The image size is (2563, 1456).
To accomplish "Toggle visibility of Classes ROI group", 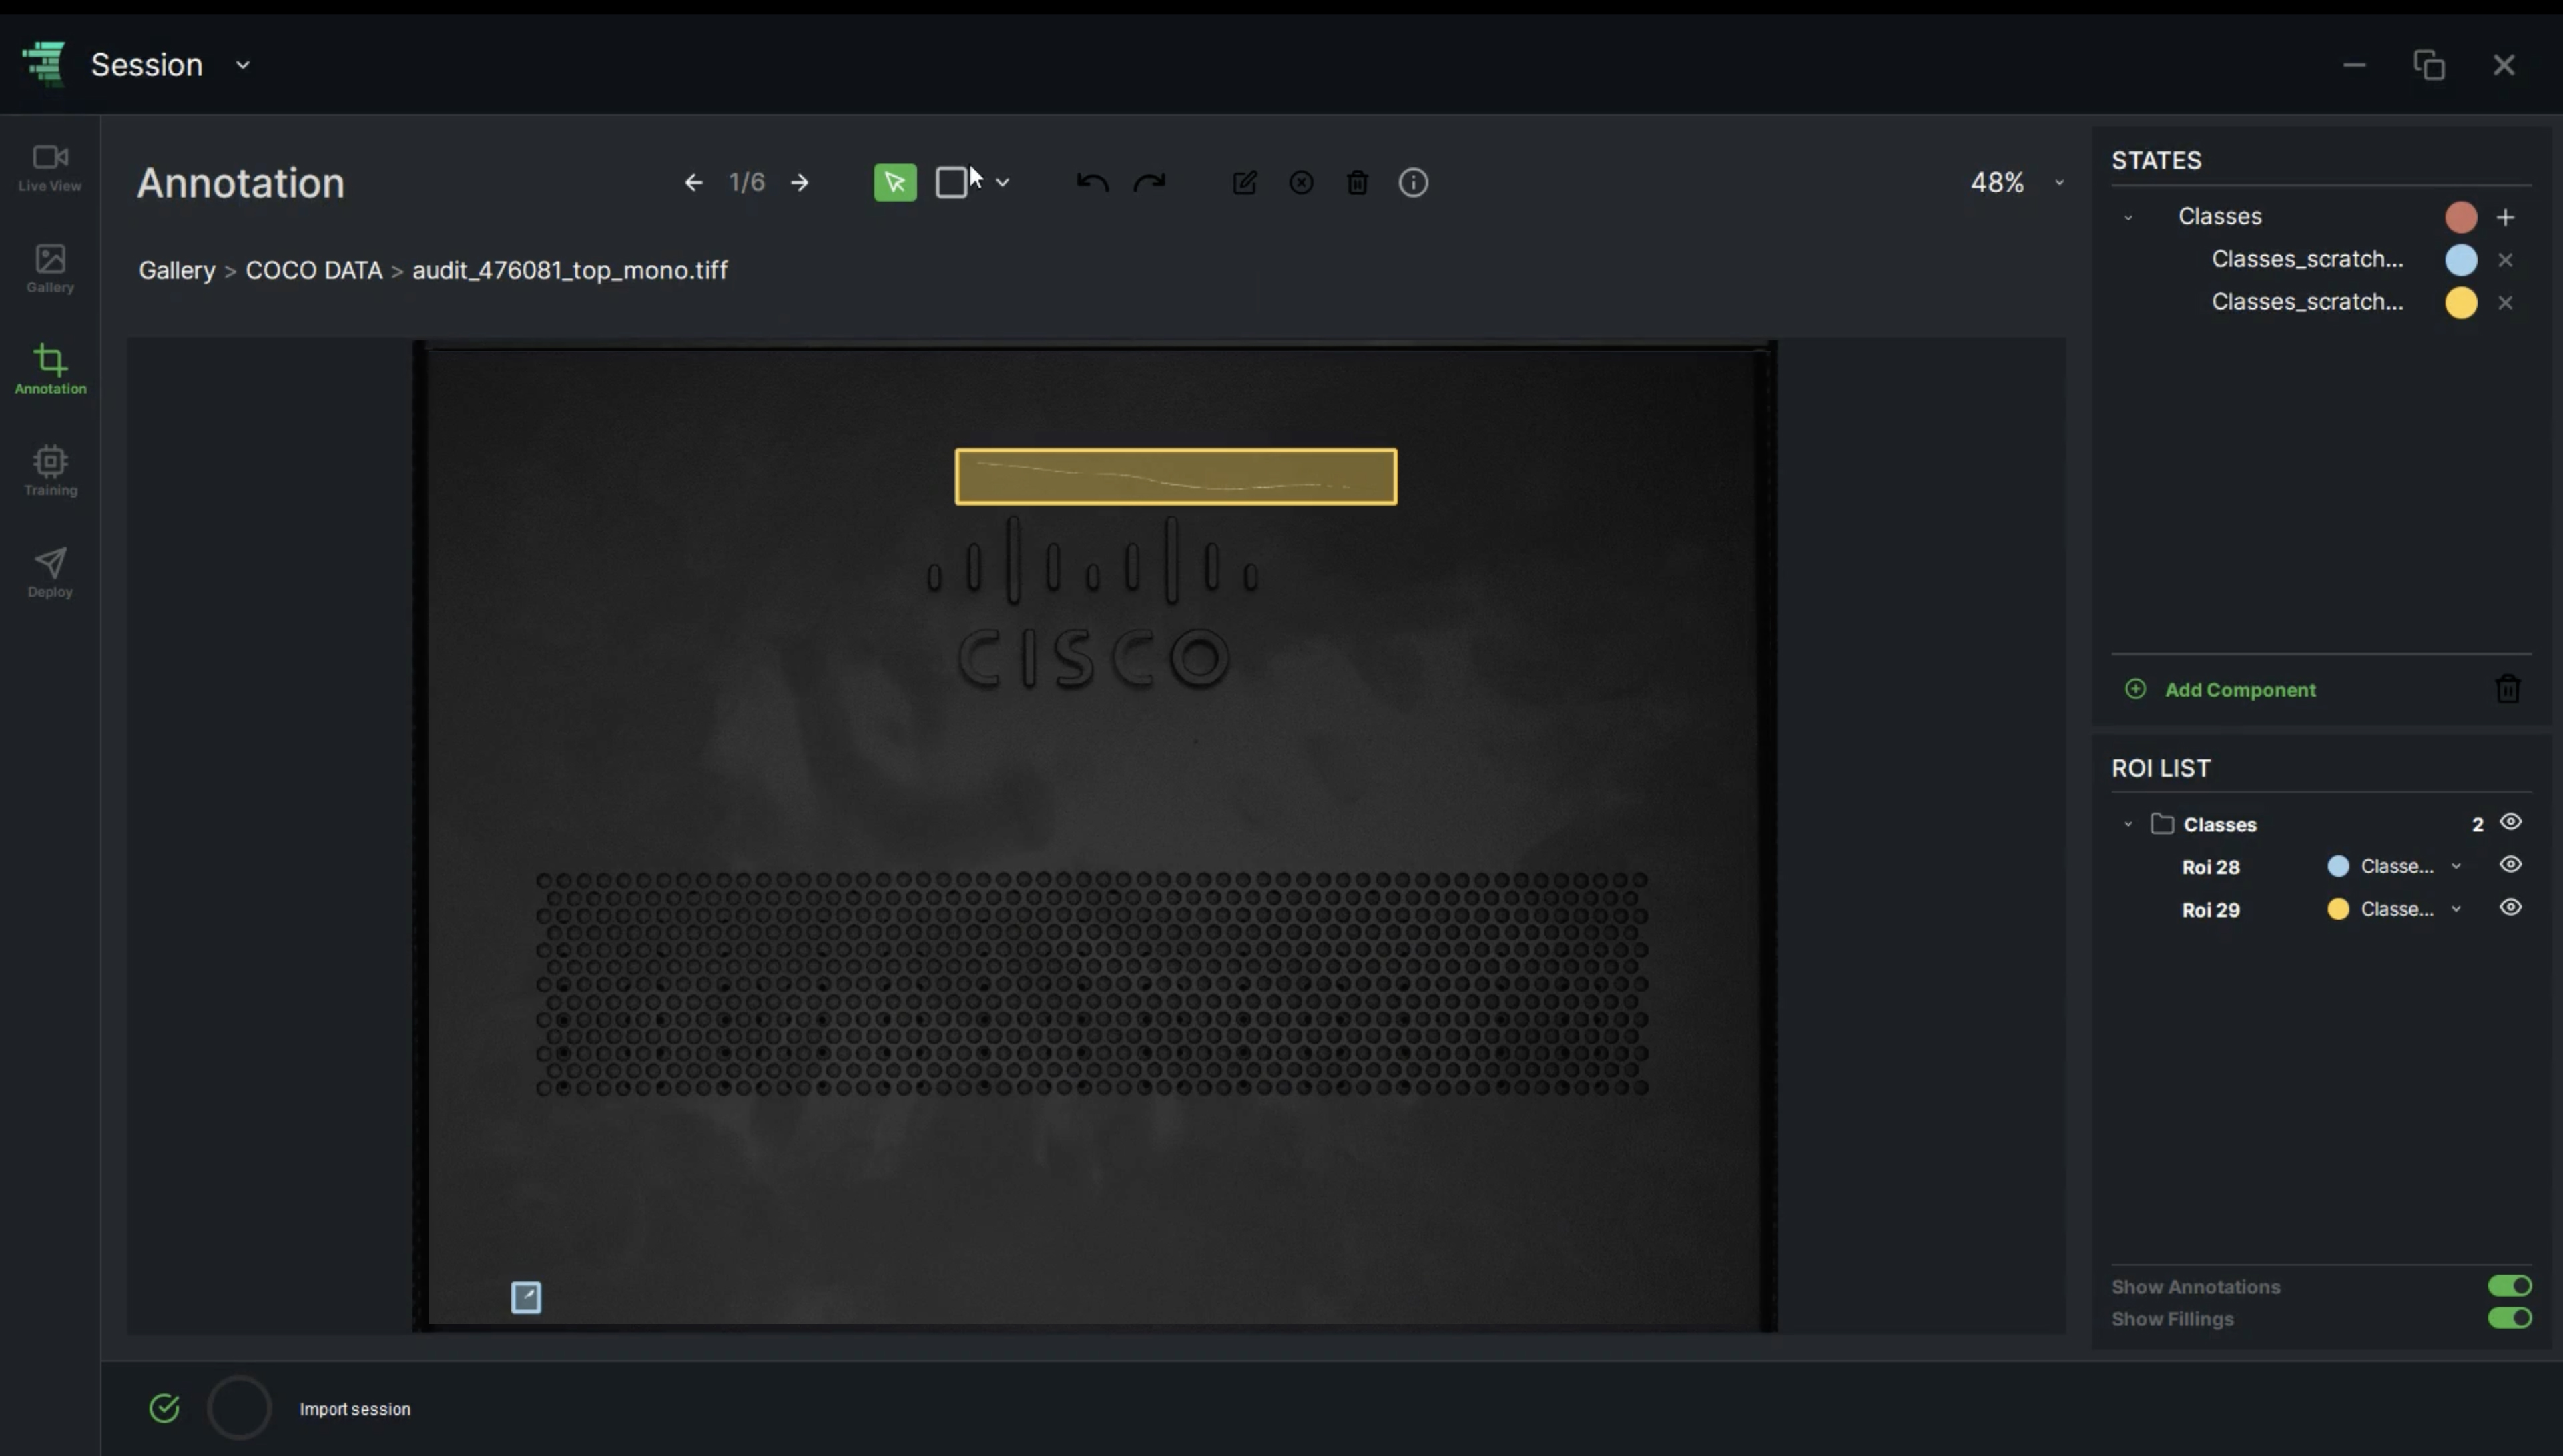I will point(2510,822).
